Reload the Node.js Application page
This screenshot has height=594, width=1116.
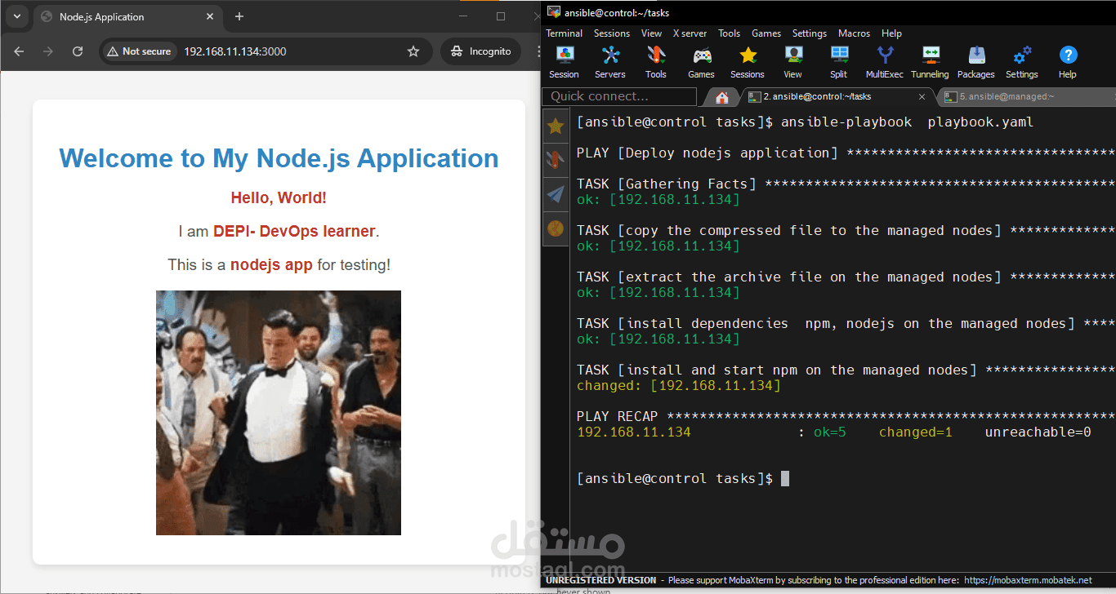pos(78,51)
